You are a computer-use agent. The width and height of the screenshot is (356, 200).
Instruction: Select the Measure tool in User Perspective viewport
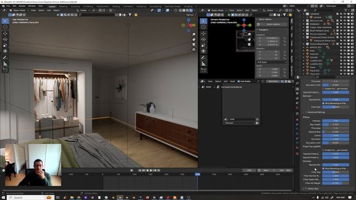[x=5, y=64]
